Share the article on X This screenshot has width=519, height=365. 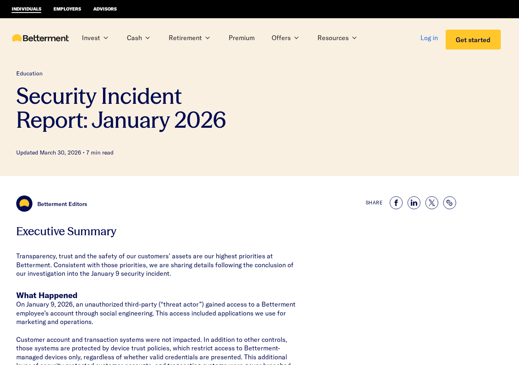tap(432, 203)
